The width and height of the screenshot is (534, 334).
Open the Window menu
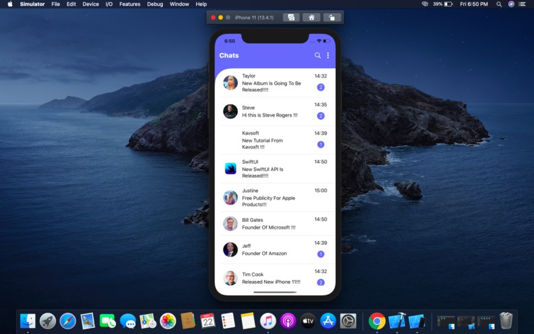coord(179,4)
